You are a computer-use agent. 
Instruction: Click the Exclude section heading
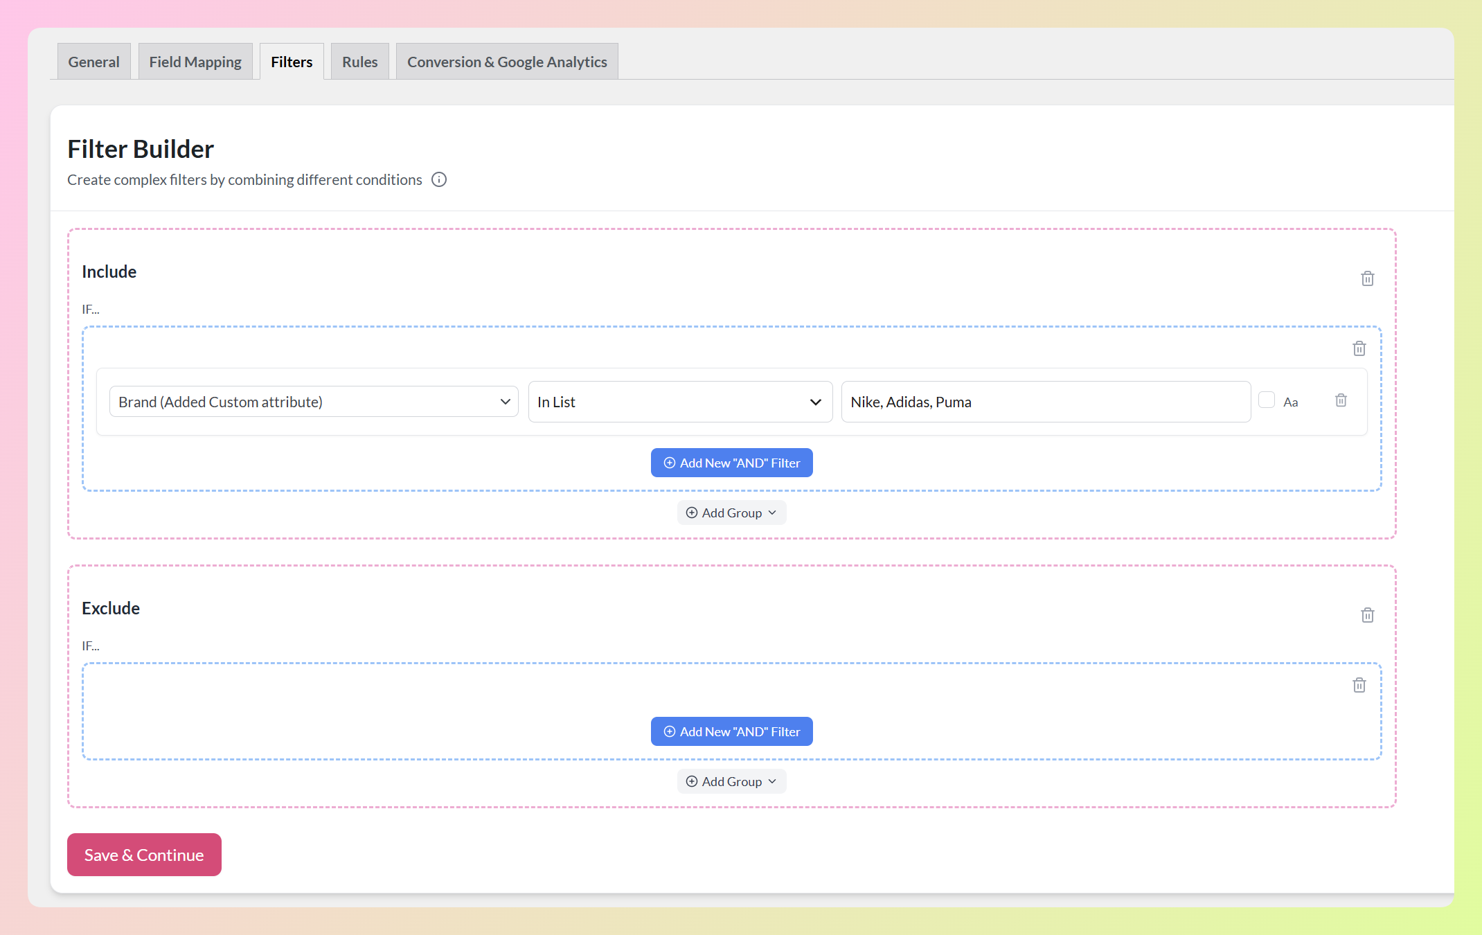[x=111, y=608]
